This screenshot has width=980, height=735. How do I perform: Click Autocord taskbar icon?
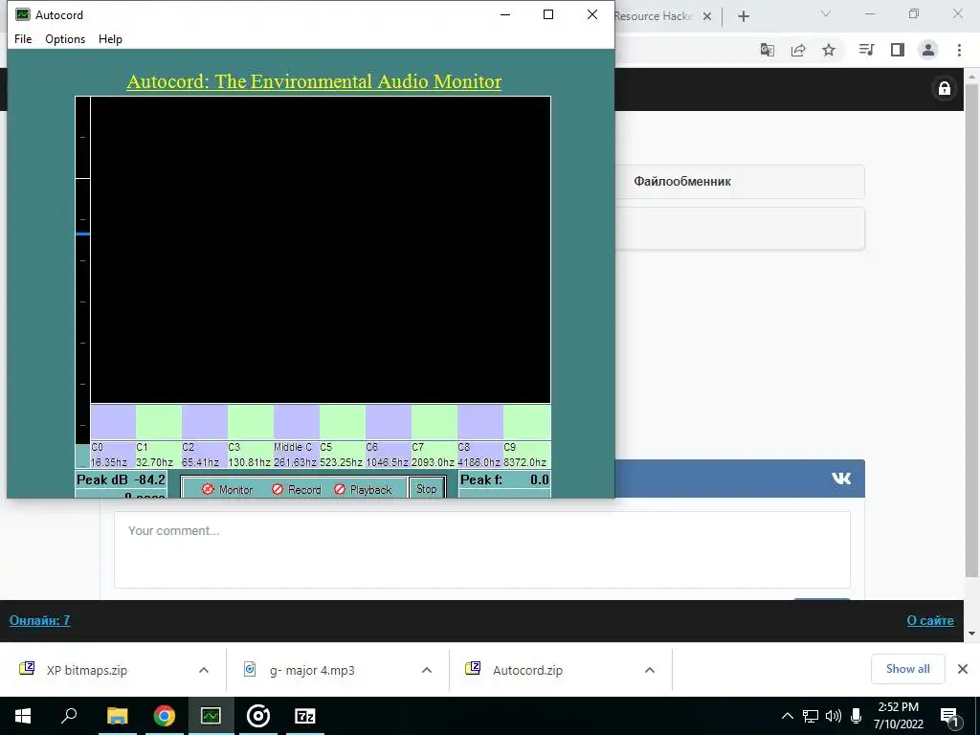(x=211, y=716)
